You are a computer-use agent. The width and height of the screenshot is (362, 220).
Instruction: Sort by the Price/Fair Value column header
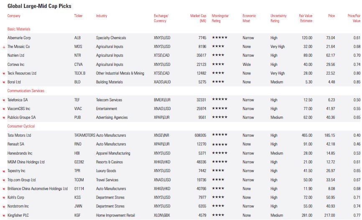354,18
